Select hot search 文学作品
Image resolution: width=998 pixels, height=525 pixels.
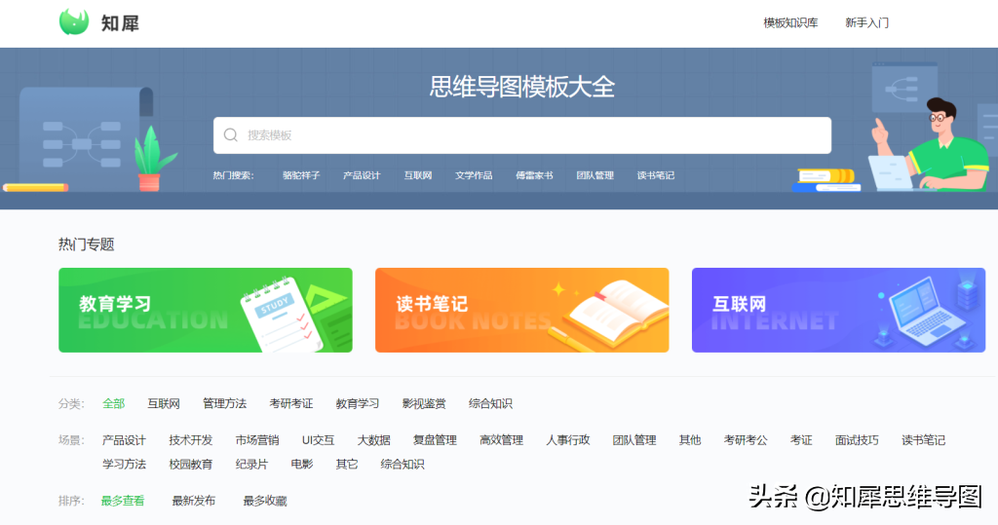[x=474, y=175]
